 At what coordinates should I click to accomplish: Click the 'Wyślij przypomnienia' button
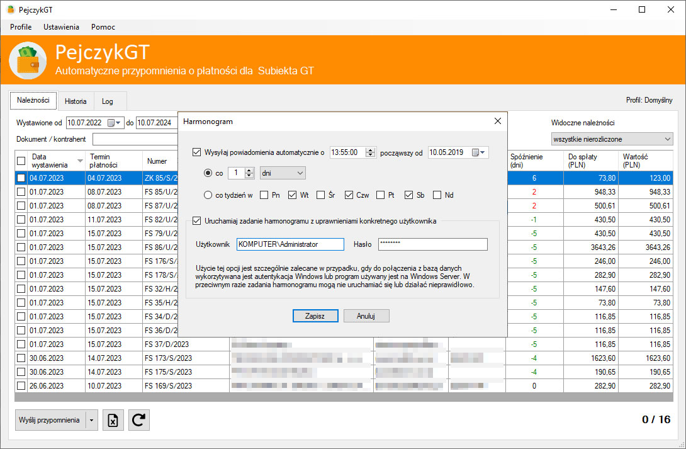[x=50, y=420]
